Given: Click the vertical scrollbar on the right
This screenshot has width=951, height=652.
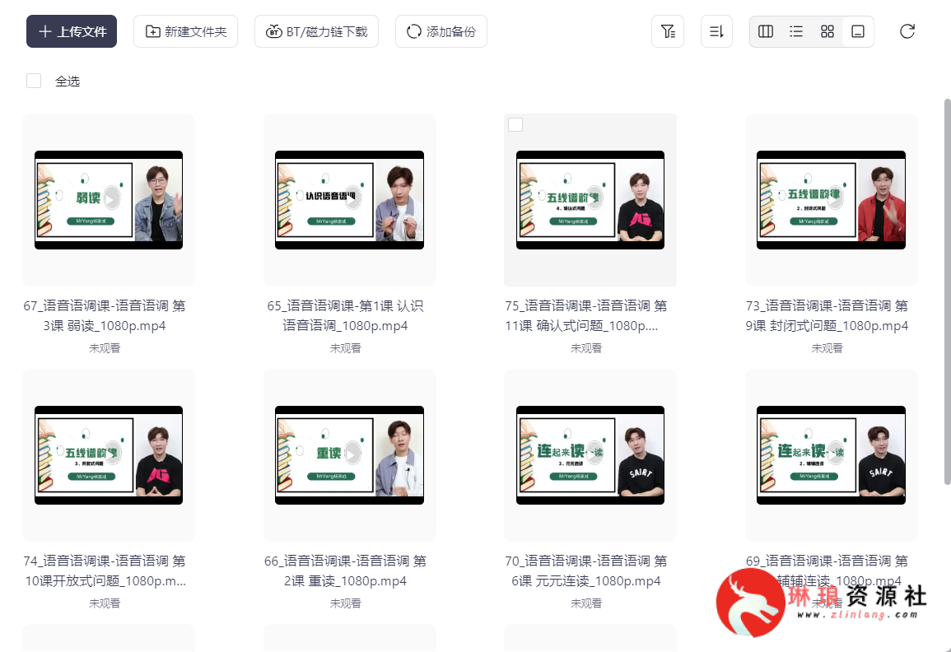Looking at the screenshot, I should coord(948,291).
